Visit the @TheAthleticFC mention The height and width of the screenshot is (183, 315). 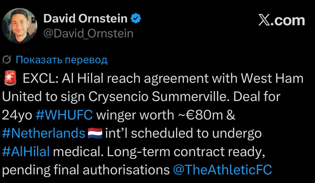click(x=223, y=170)
